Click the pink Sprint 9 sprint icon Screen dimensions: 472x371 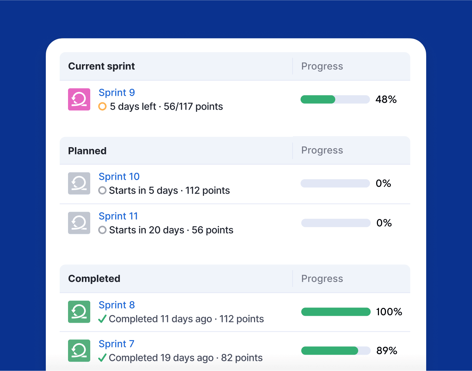(x=79, y=99)
